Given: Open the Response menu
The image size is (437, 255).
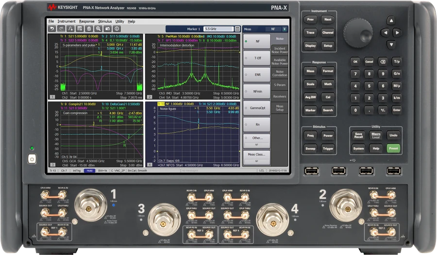Looking at the screenshot, I should coord(87,21).
